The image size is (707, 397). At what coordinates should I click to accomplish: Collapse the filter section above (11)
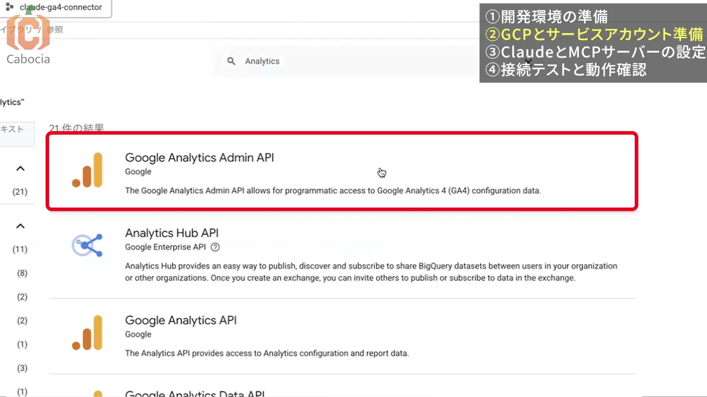click(x=20, y=226)
